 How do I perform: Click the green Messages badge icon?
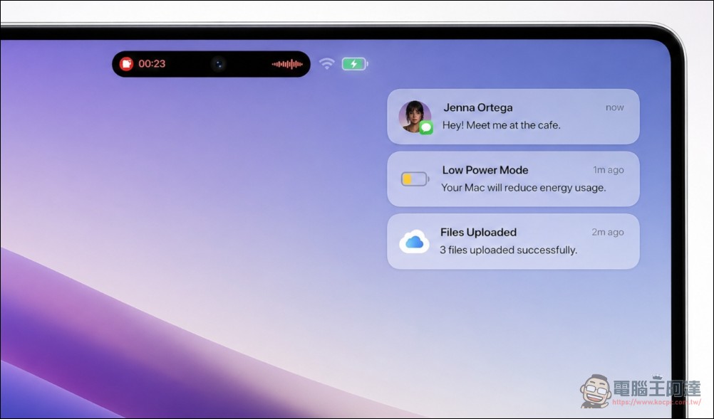(426, 127)
